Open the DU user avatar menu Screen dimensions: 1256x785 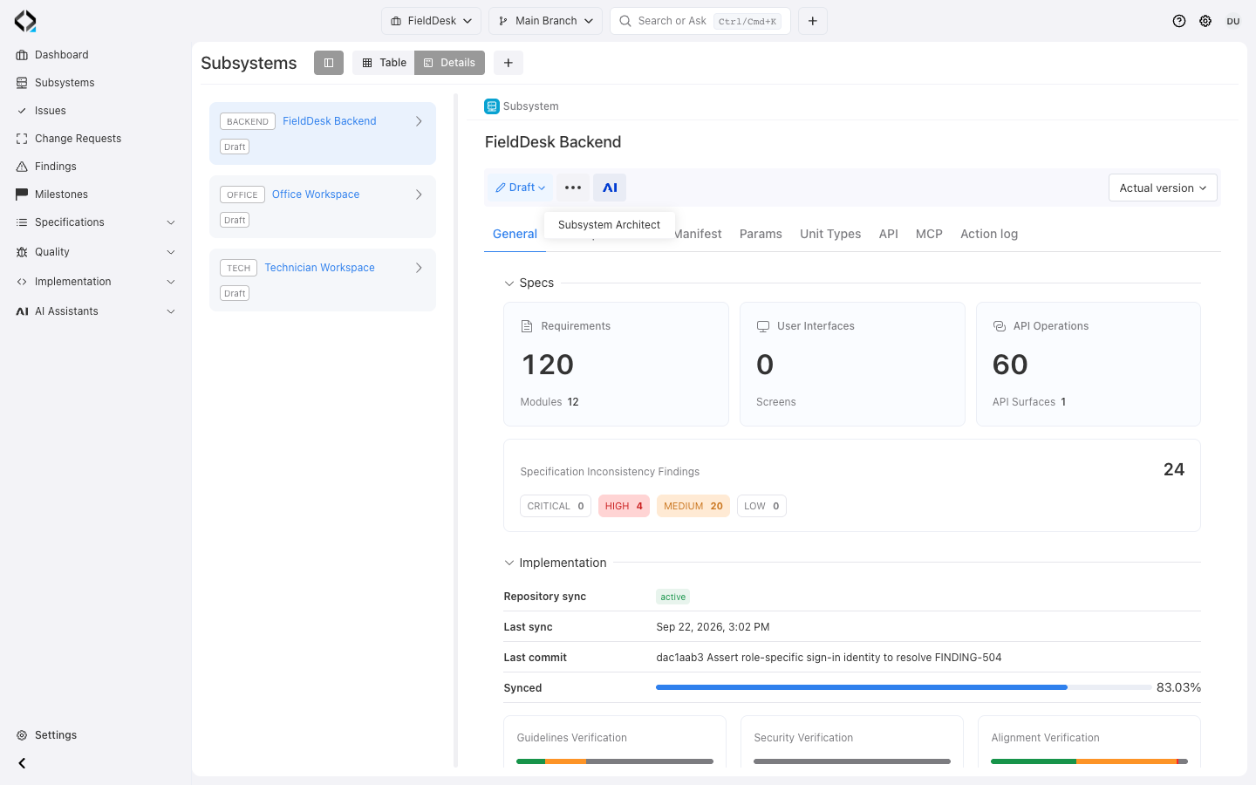pyautogui.click(x=1233, y=21)
